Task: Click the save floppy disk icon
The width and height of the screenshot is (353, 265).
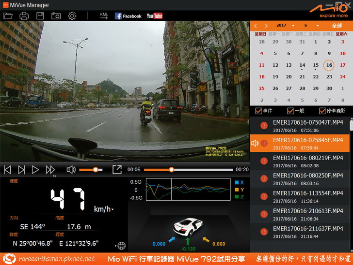Action: click(40, 16)
